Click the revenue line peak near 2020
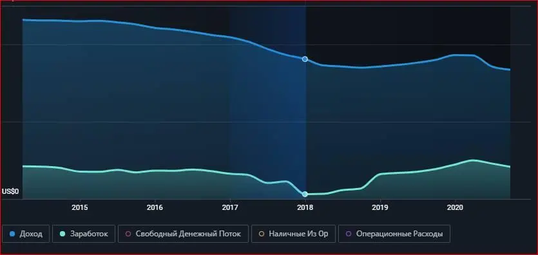 pyautogui.click(x=463, y=55)
